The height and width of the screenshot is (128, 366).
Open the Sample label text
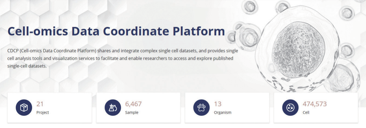tap(132, 112)
